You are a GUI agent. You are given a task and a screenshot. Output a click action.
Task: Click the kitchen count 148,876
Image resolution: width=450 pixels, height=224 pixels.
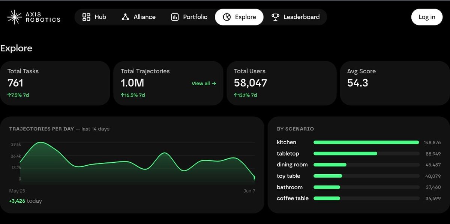point(432,142)
